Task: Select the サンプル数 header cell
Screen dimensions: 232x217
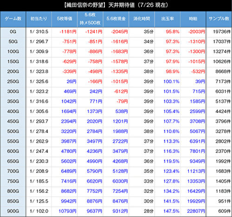Action: point(219,19)
